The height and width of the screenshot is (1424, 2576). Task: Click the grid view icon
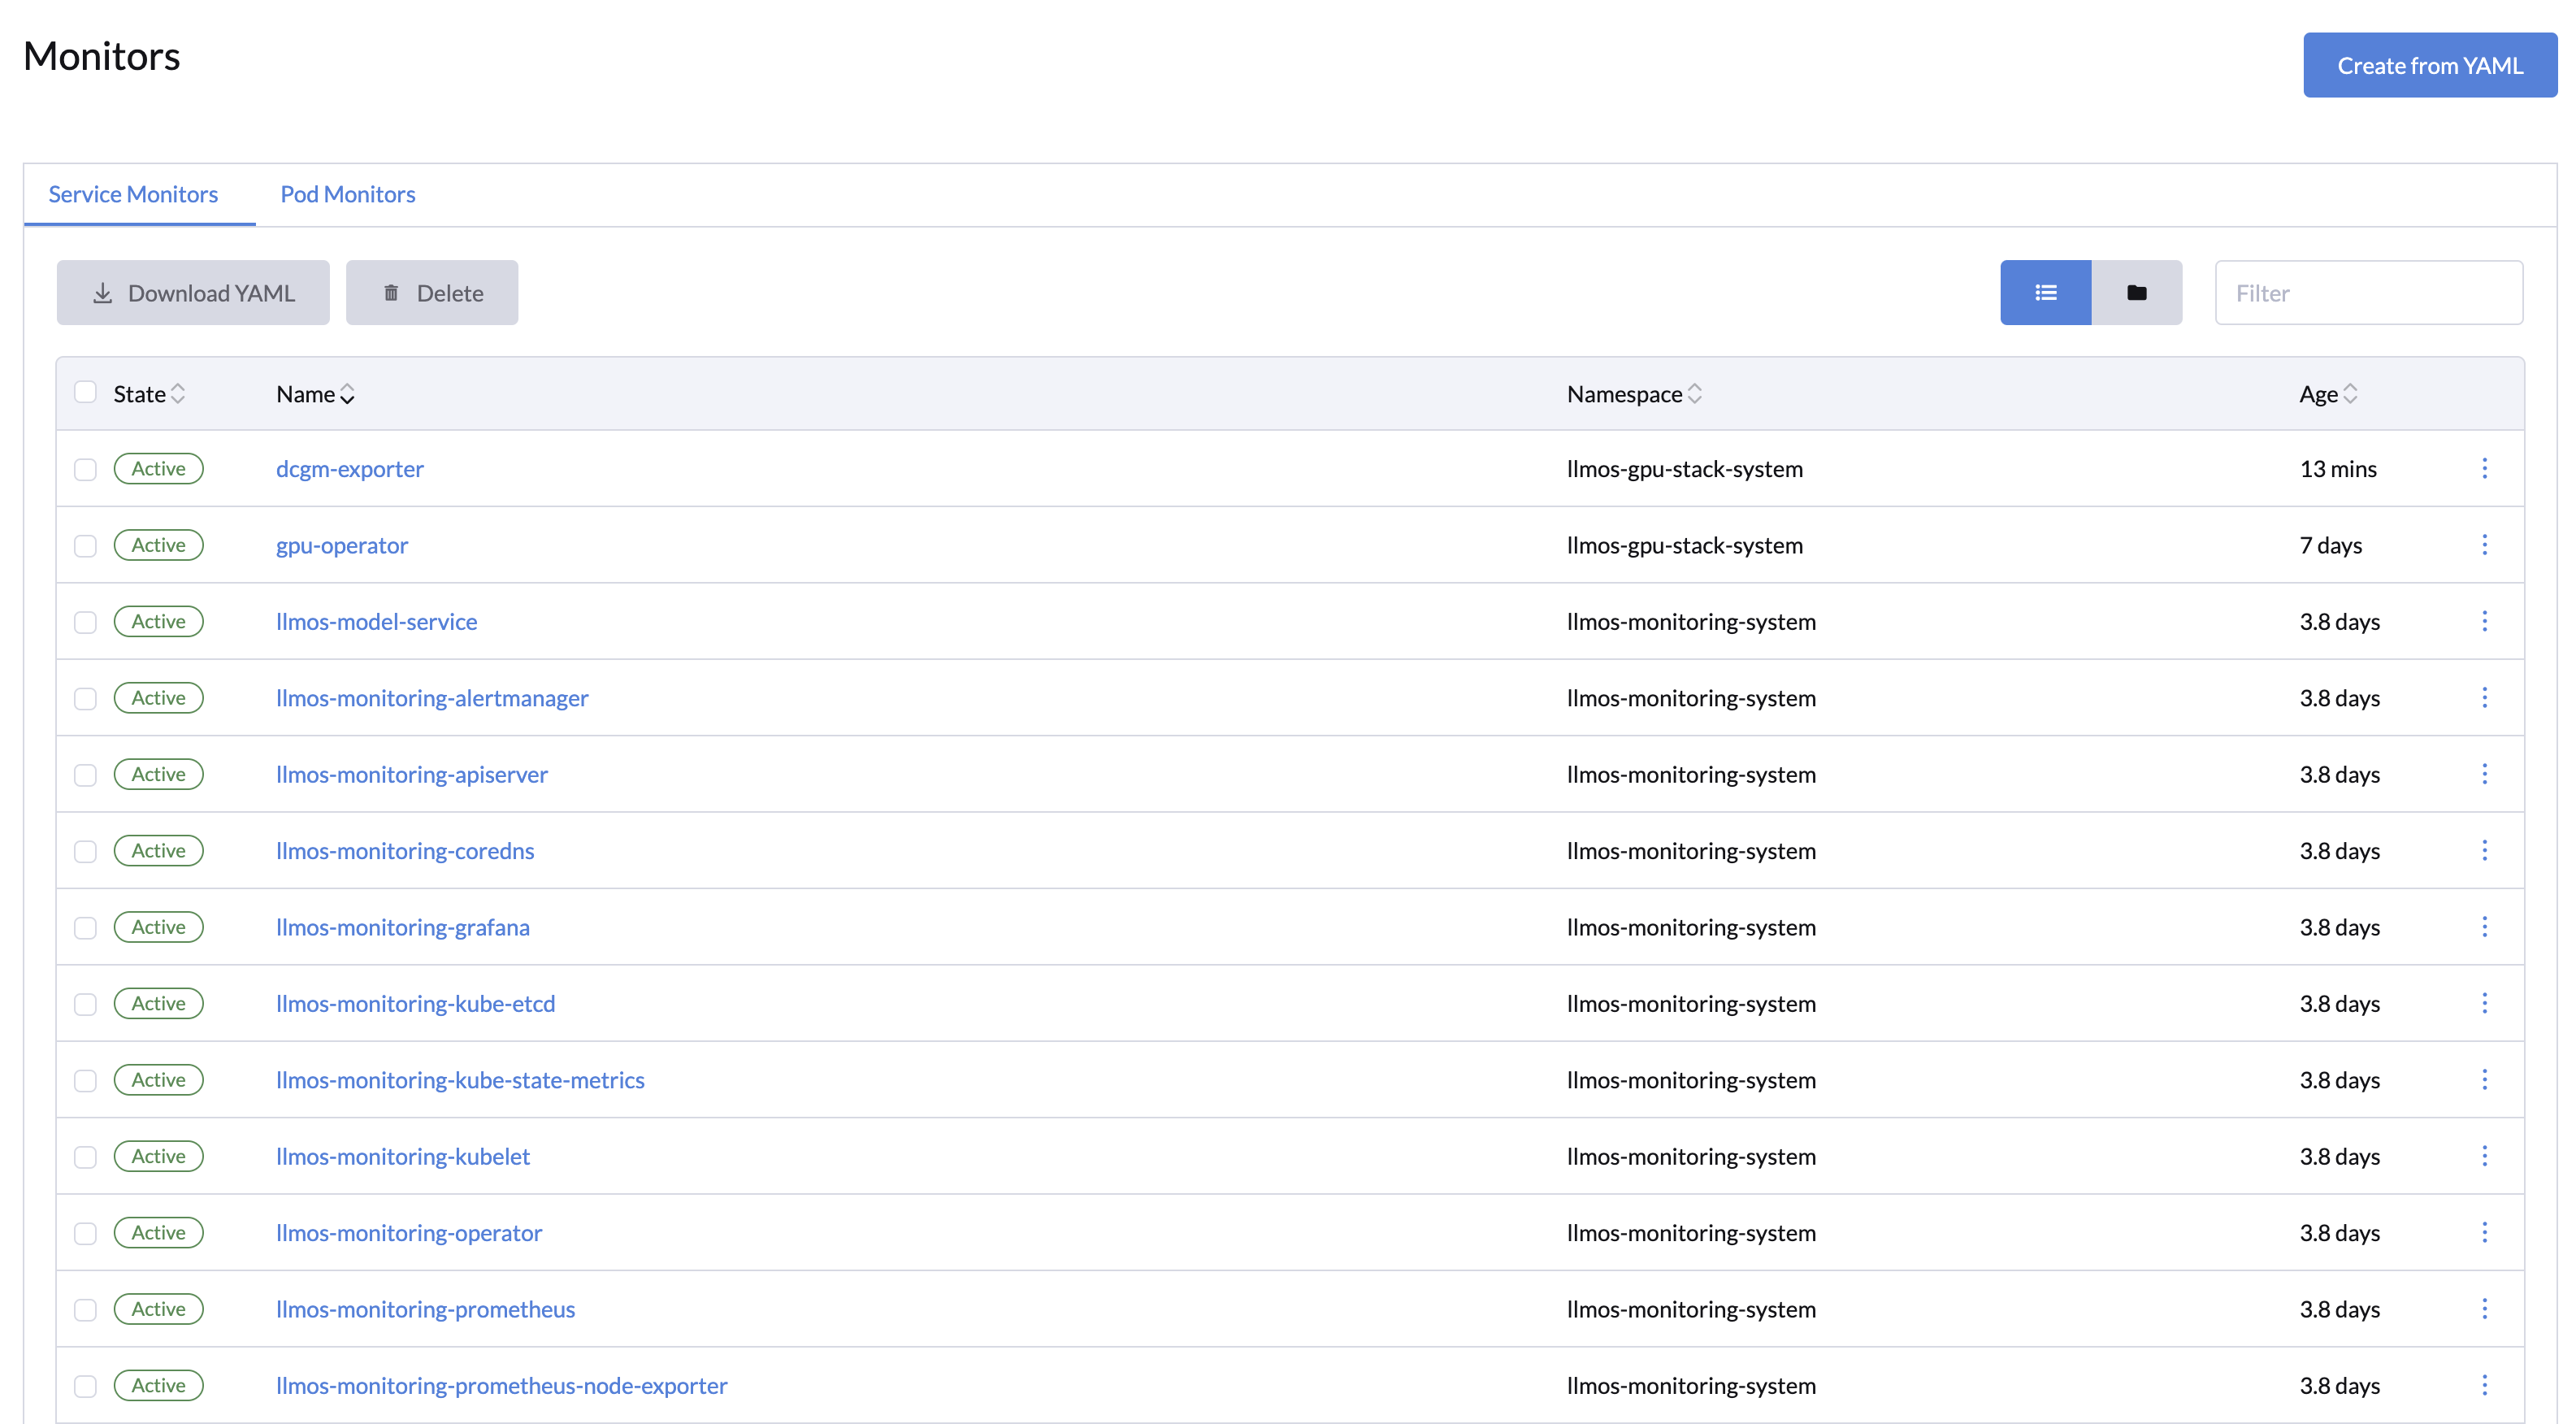coord(2138,293)
